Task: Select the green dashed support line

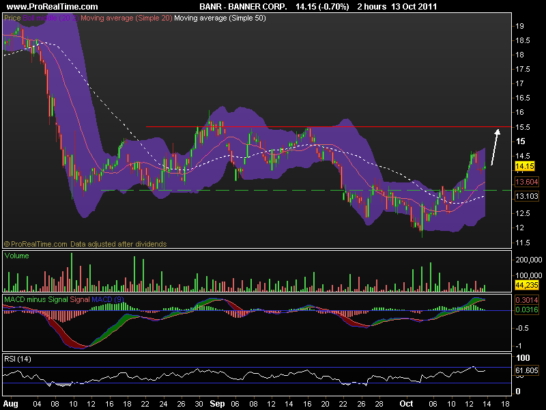Action: tap(306, 191)
